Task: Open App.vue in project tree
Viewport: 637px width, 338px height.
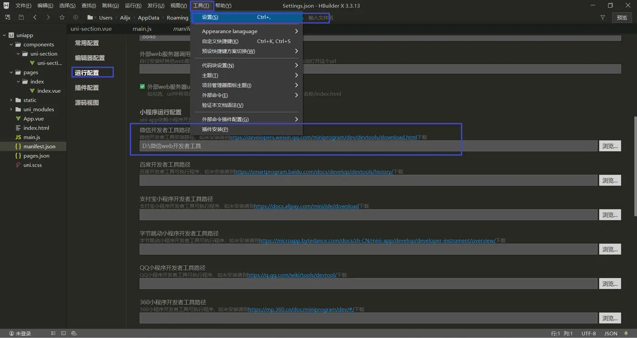Action: coord(34,119)
